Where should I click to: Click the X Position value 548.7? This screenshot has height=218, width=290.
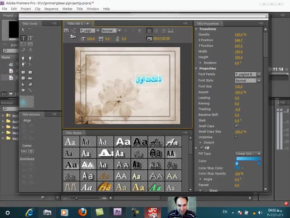tap(239, 40)
